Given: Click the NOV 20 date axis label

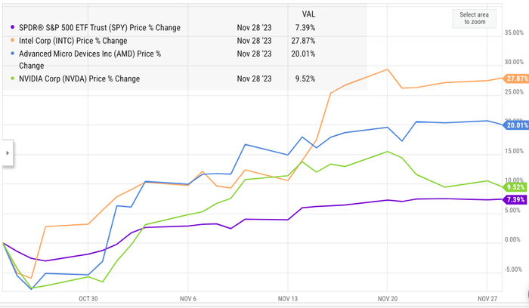Looking at the screenshot, I should pos(387,297).
